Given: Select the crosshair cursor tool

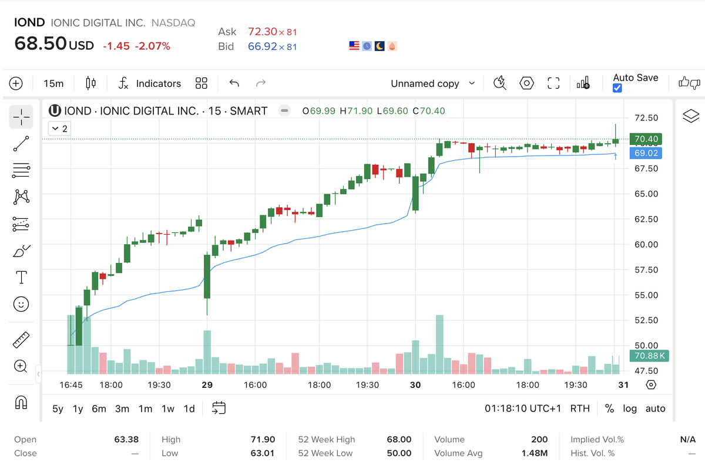Looking at the screenshot, I should [x=21, y=117].
